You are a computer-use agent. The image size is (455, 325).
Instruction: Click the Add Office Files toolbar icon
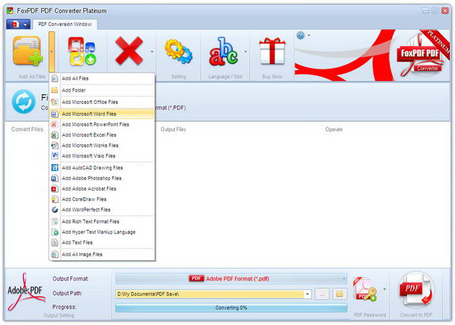82,51
